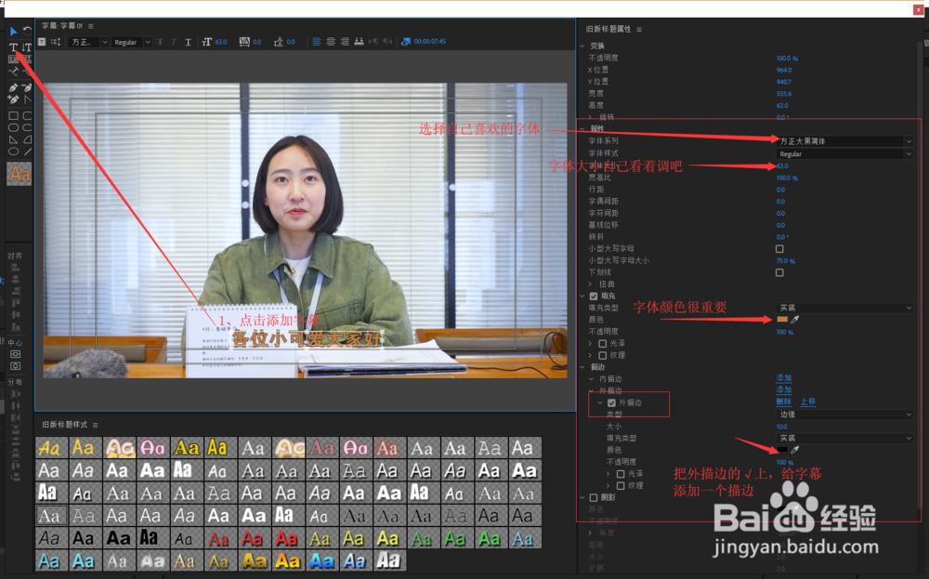The height and width of the screenshot is (579, 929).
Task: Open stroke 类型 dropdown 边缘
Action: (x=844, y=415)
